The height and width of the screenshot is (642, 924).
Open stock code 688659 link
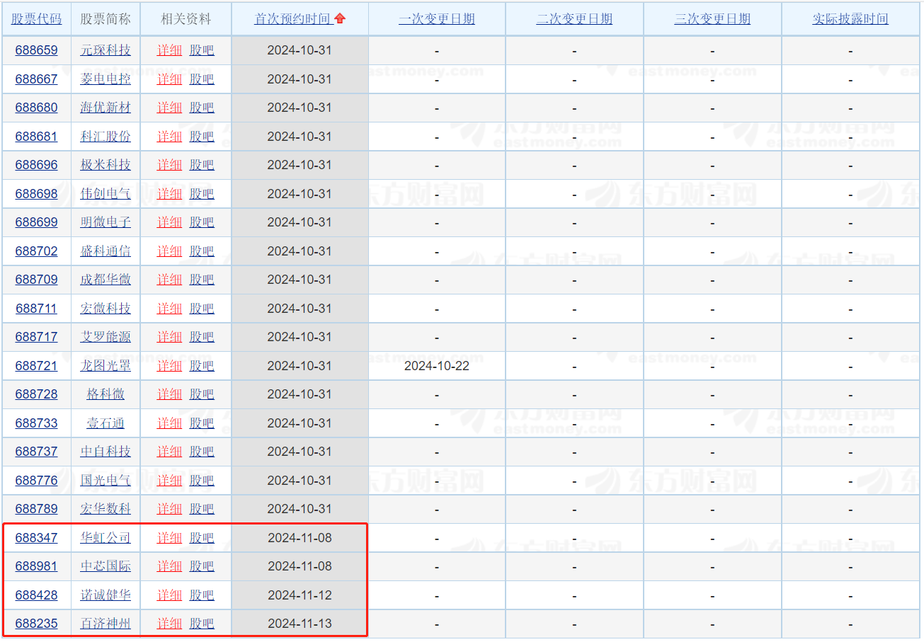[36, 51]
